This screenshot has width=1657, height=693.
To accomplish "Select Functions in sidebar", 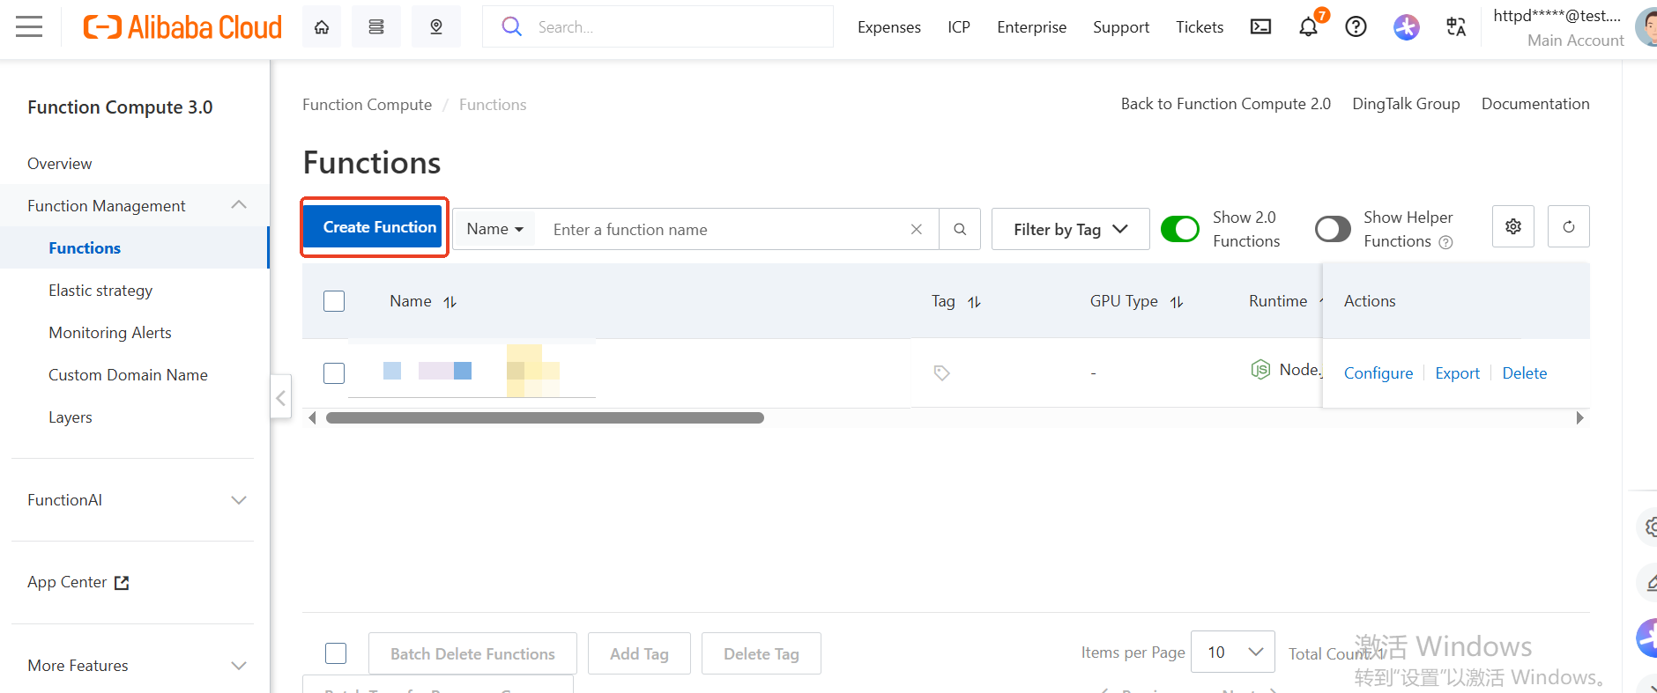I will tap(85, 248).
